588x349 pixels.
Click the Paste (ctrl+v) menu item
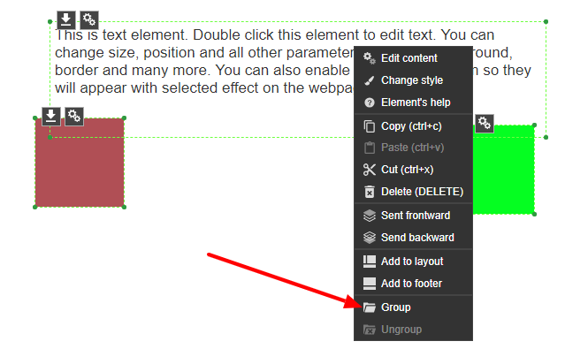413,148
